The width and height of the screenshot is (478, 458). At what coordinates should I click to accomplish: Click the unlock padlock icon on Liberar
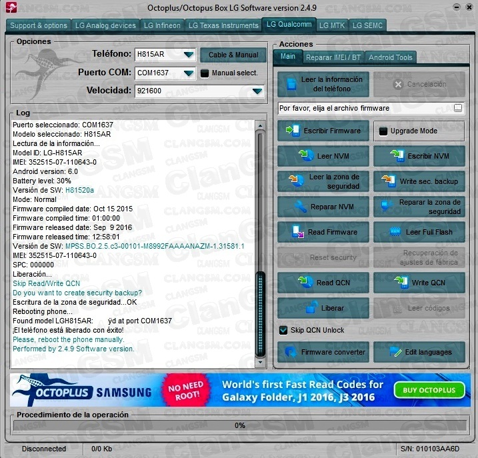point(311,307)
